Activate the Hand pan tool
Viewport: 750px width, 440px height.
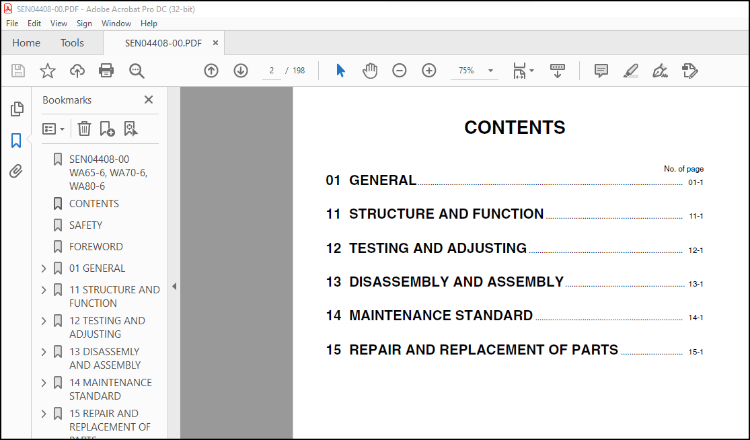(370, 71)
